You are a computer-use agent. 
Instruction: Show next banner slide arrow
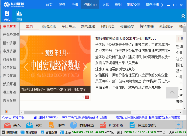[85, 67]
